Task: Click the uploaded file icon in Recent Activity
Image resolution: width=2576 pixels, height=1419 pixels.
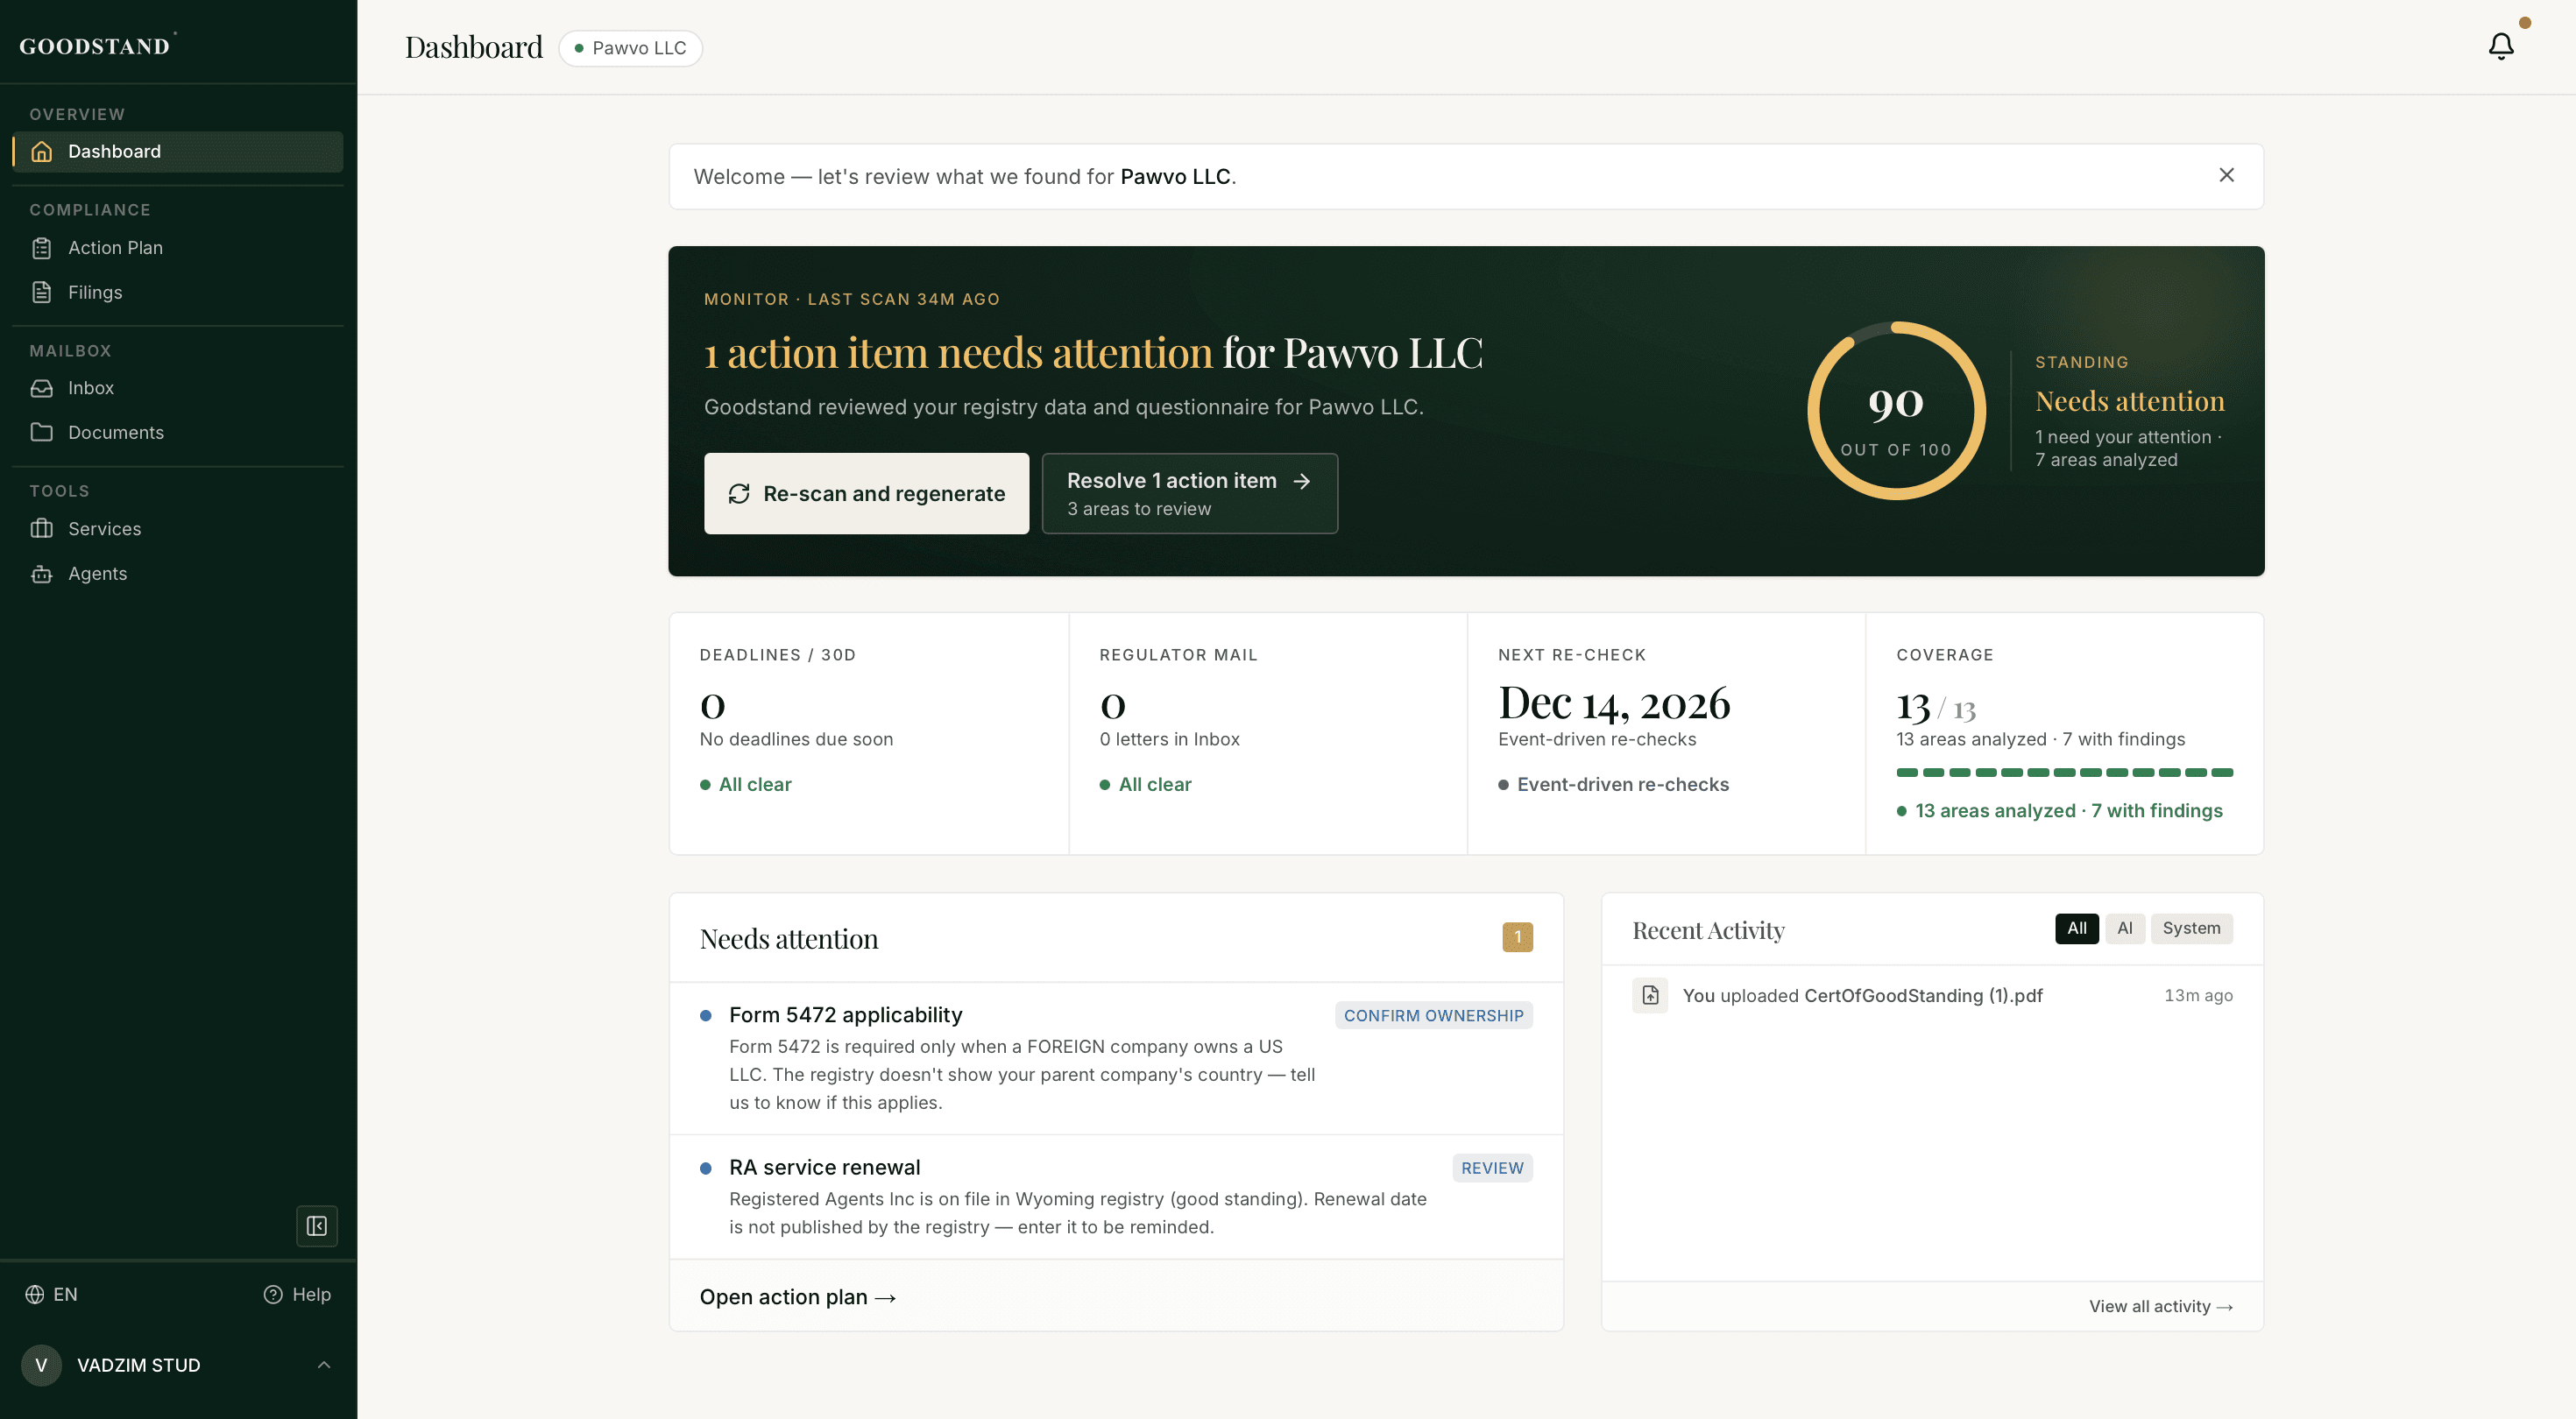Action: click(1650, 996)
